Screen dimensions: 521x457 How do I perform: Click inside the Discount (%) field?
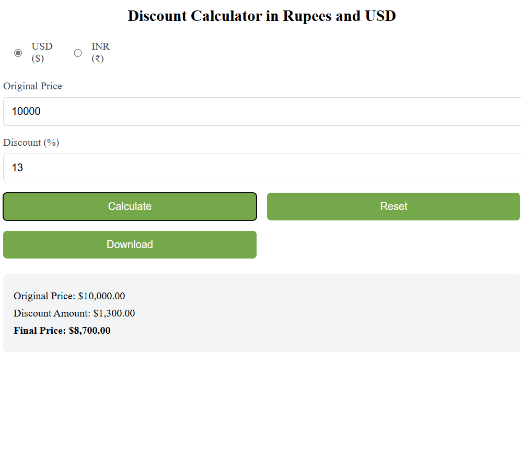click(x=209, y=168)
